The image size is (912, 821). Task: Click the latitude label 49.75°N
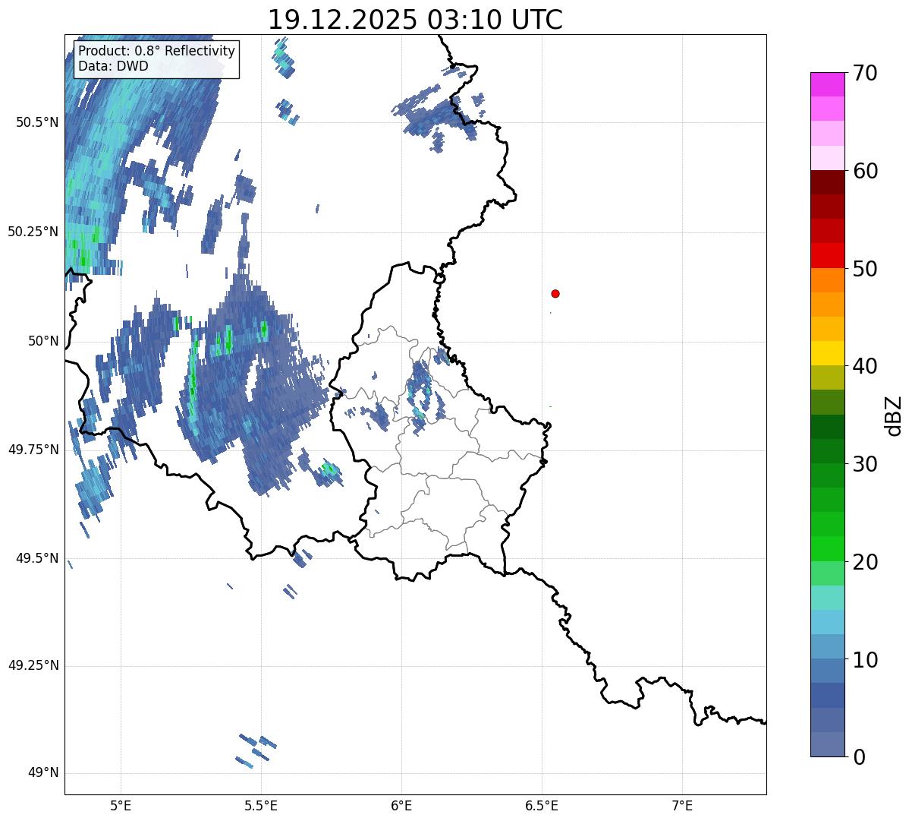(x=33, y=450)
